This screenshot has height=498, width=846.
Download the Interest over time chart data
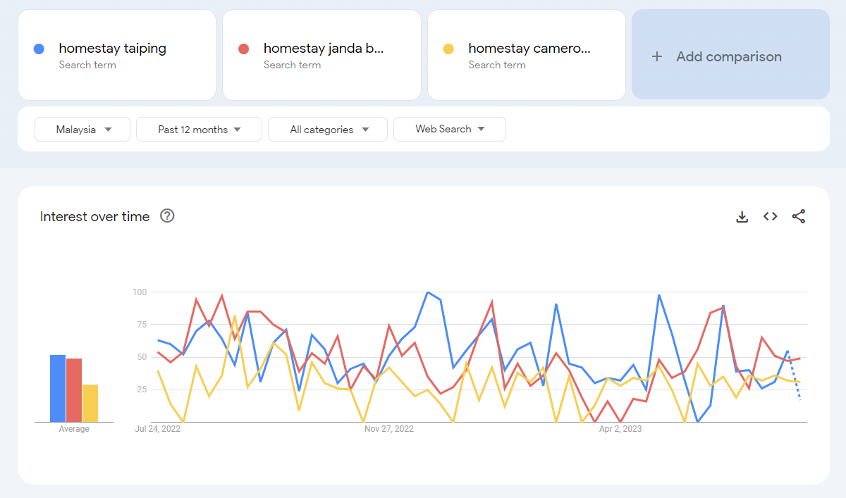(742, 217)
